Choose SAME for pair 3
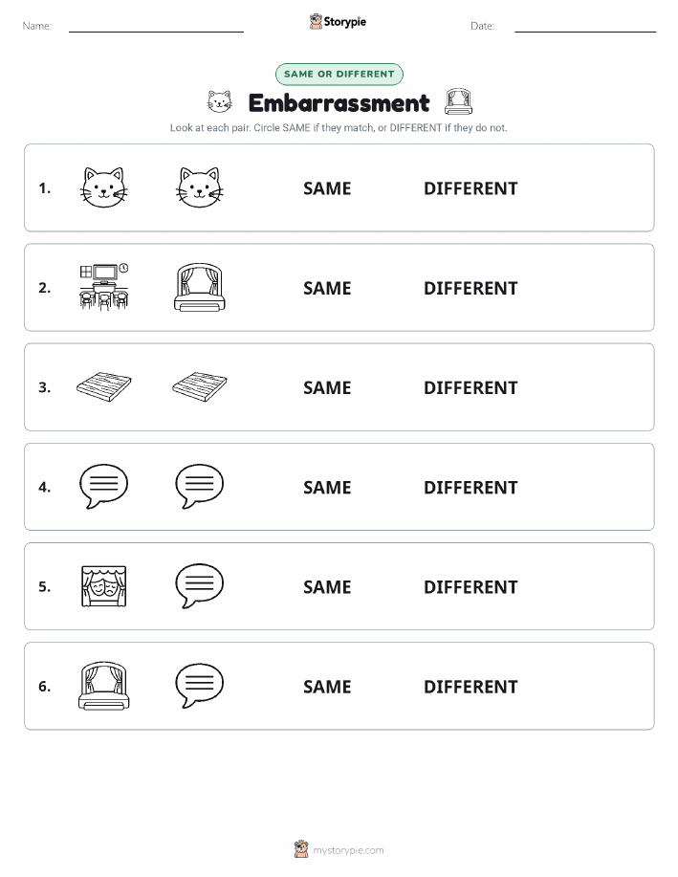Viewport: 678px width, 877px height. click(x=327, y=387)
